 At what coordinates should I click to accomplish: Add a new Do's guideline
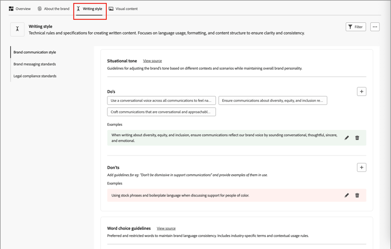coord(362,91)
